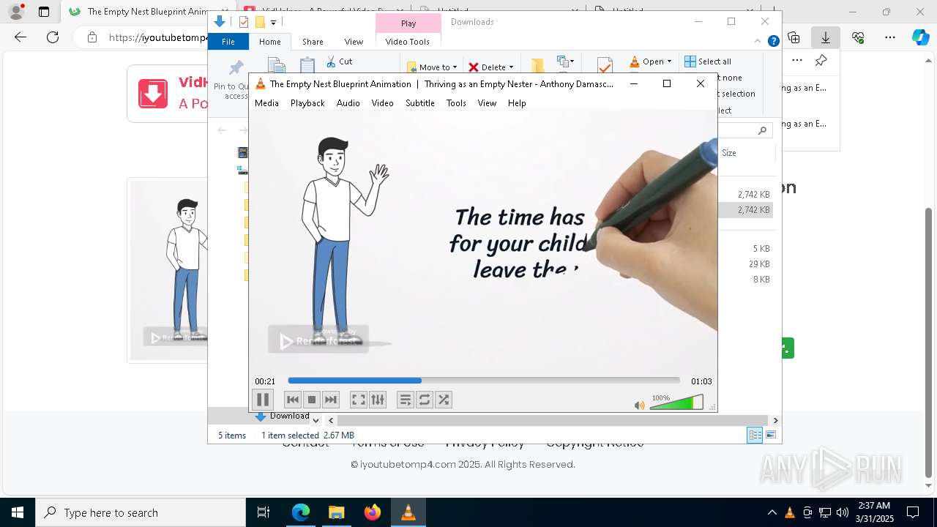Screen dimensions: 937x527
Task: Open the VLC Media menu
Action: click(x=266, y=103)
